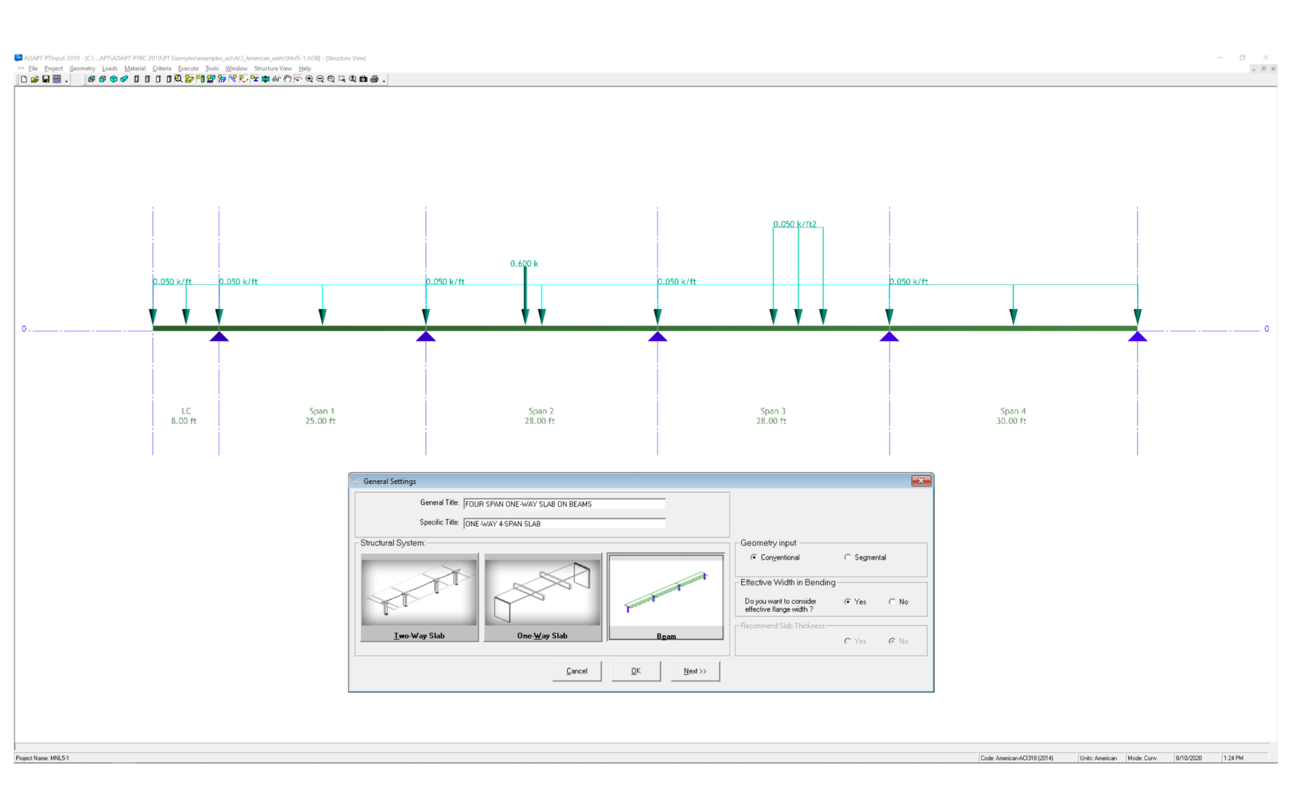Open the Criteria menu
1293x799 pixels.
pos(162,68)
